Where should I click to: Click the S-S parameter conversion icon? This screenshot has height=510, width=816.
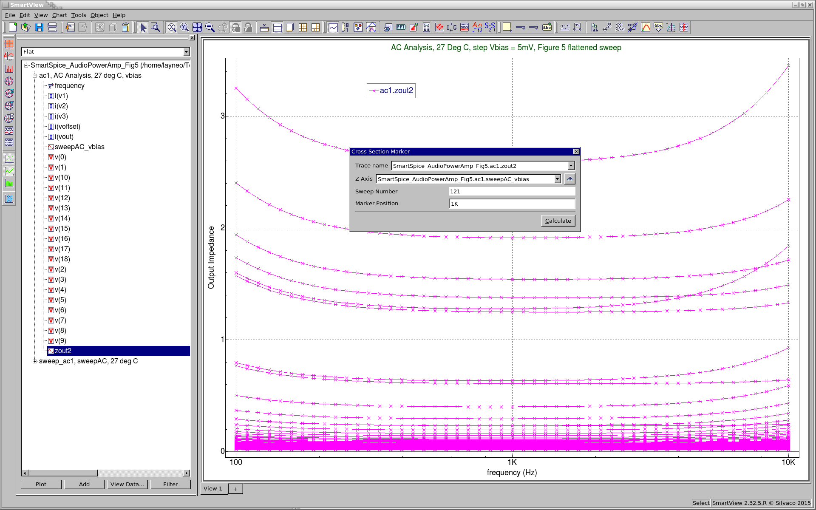(490, 28)
